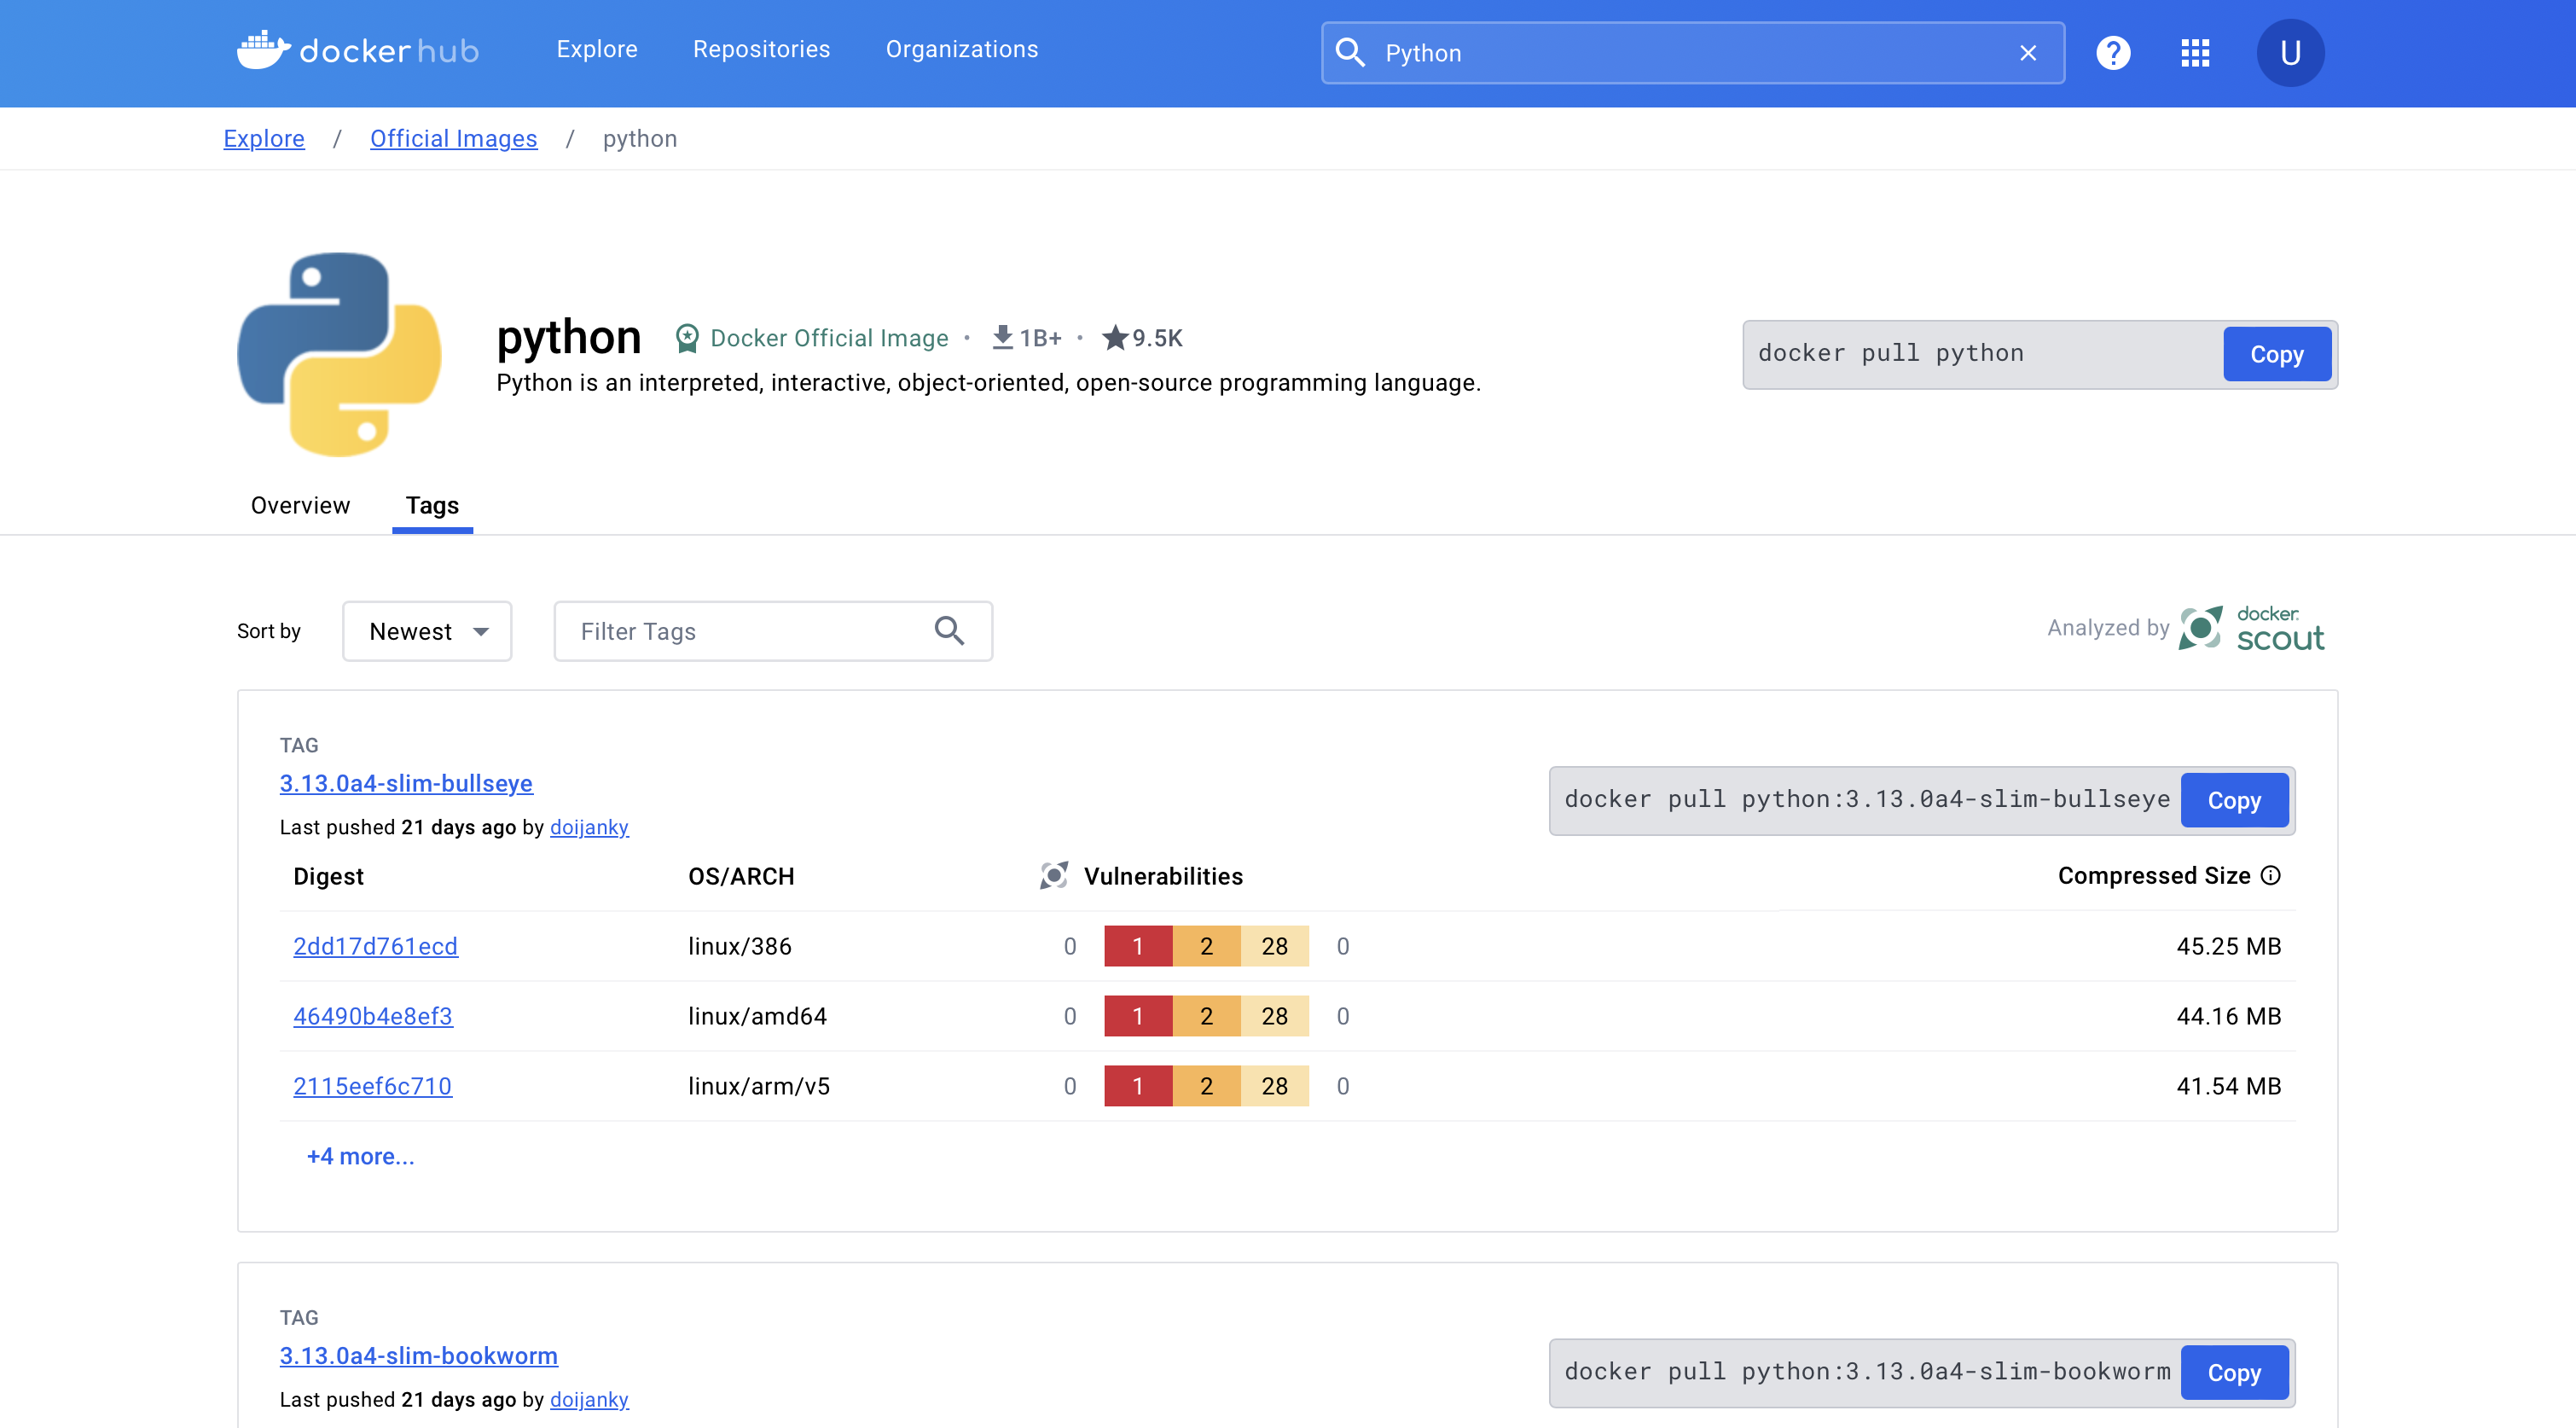Open digest 2dd17d761ecd

click(x=375, y=946)
